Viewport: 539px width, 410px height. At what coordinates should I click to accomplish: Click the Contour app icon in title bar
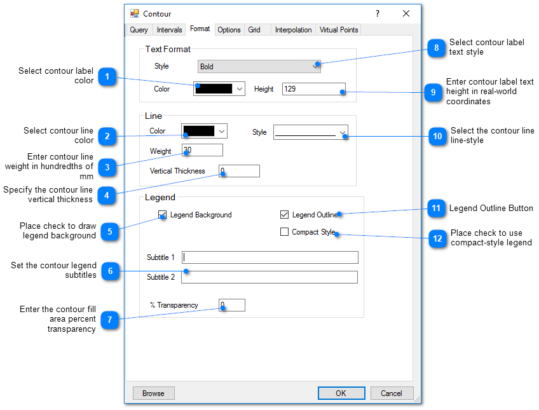click(x=135, y=13)
